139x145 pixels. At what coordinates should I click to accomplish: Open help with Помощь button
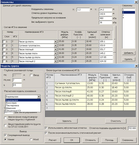(x=109, y=140)
